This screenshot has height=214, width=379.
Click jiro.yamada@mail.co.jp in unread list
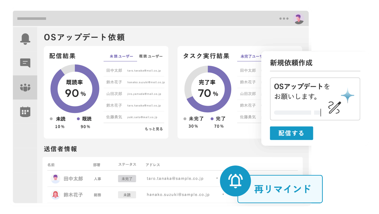point(144,94)
